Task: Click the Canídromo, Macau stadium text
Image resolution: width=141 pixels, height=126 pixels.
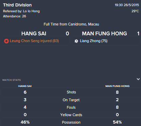Action: tap(84, 24)
